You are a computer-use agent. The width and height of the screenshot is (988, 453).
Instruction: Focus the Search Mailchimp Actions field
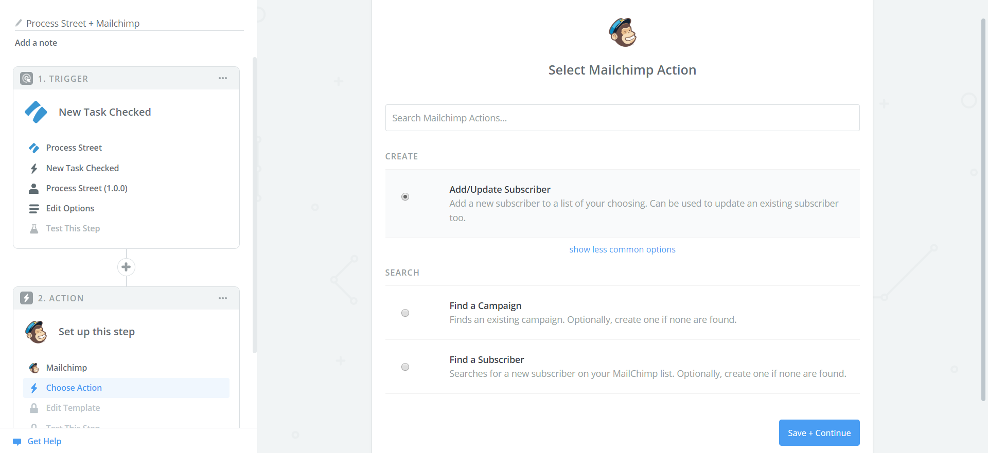click(622, 118)
